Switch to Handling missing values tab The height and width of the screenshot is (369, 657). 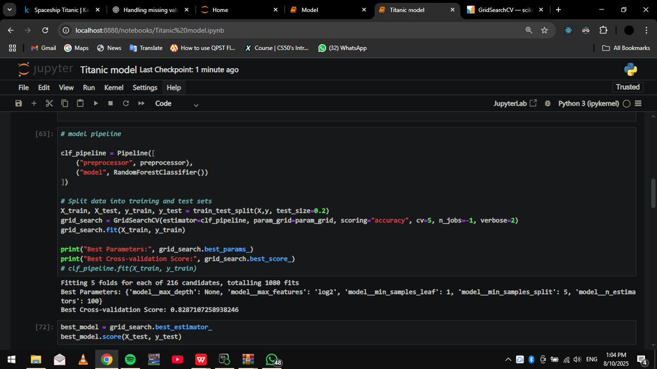pos(149,10)
